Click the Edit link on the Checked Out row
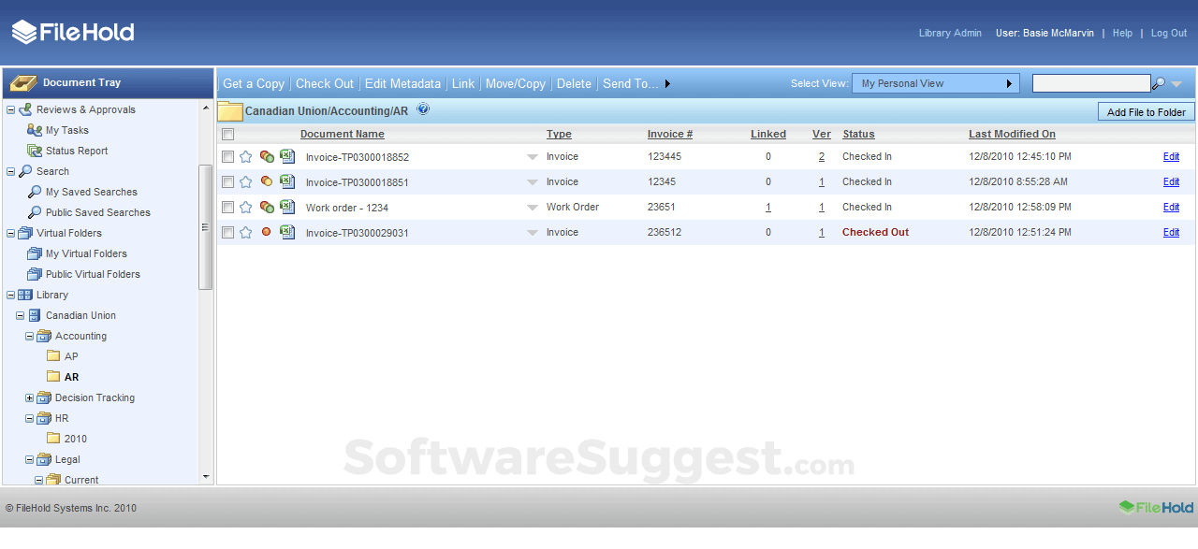The height and width of the screenshot is (549, 1198). click(x=1171, y=232)
